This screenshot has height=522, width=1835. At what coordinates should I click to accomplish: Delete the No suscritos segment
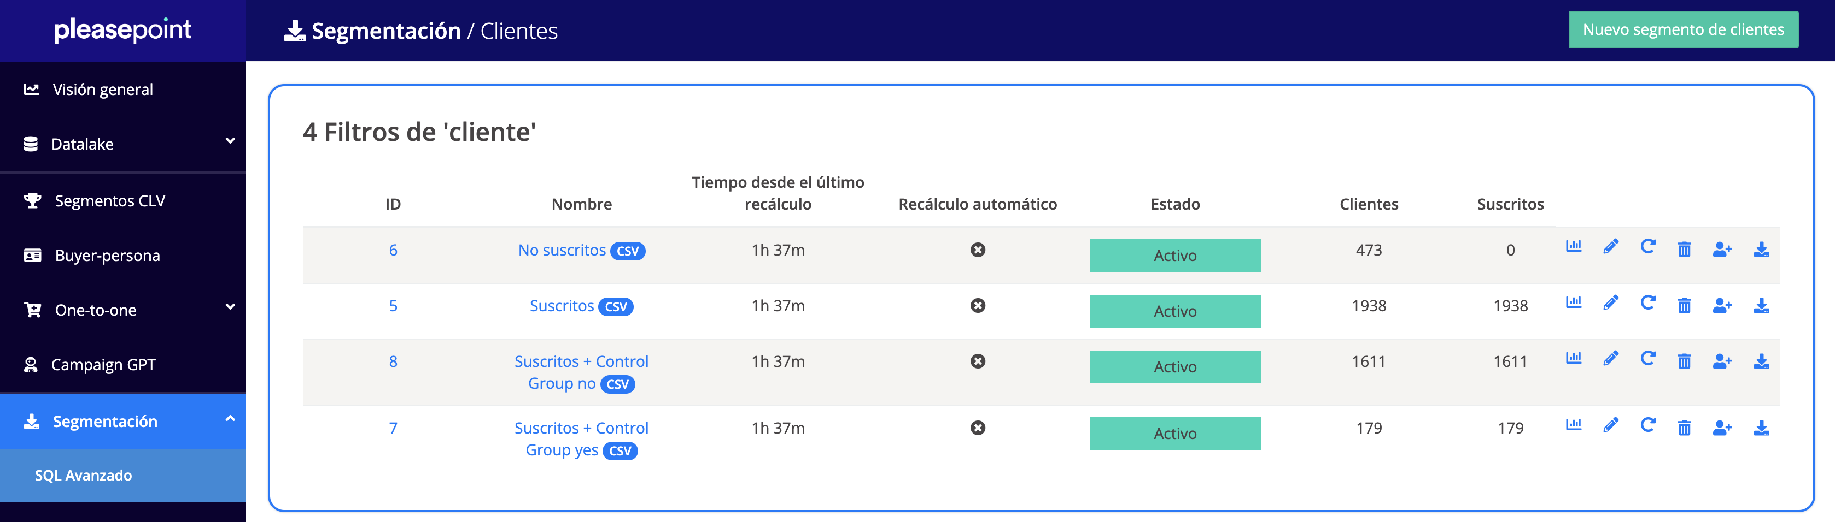[x=1684, y=250]
